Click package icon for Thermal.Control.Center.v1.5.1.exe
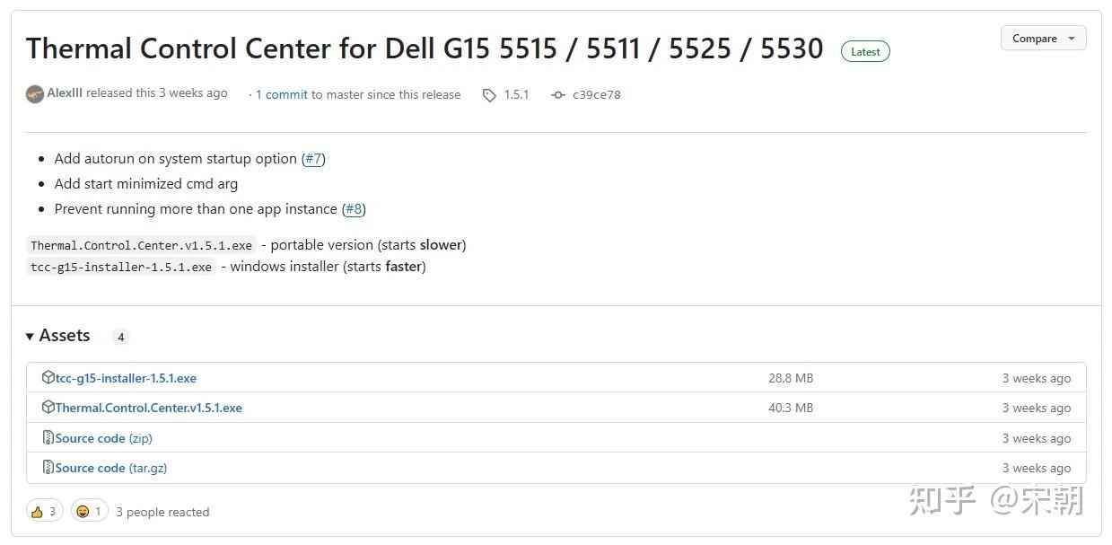The height and width of the screenshot is (545, 1112). pyautogui.click(x=48, y=408)
